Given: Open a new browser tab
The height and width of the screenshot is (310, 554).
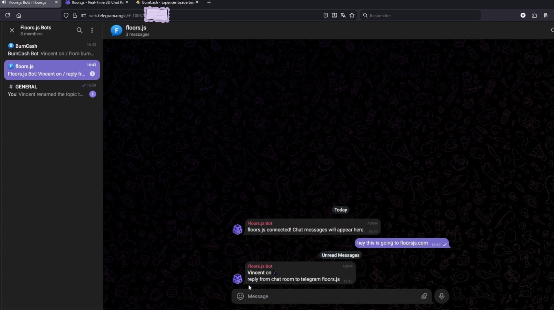Looking at the screenshot, I should point(209,2).
